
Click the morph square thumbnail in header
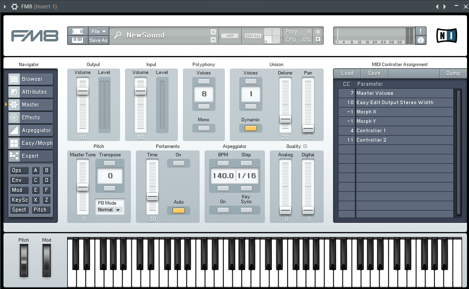(272, 36)
